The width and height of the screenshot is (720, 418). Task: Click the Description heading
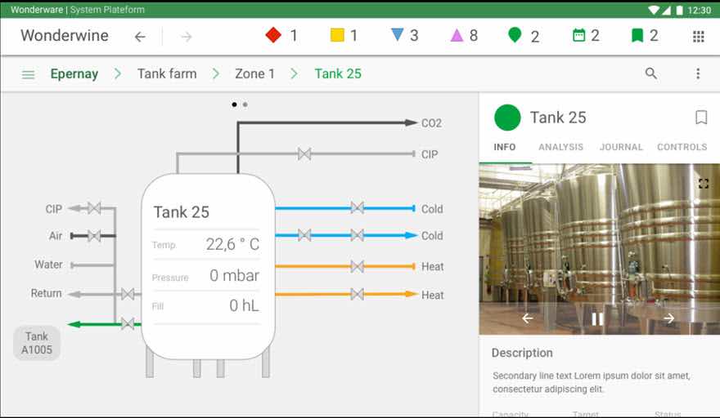[522, 353]
